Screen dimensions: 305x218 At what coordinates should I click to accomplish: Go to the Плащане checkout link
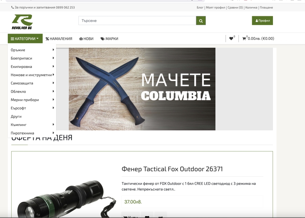[266, 7]
